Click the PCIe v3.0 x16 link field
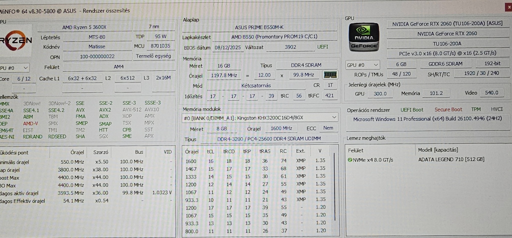Viewport: 512px width, 238px height. click(447, 53)
